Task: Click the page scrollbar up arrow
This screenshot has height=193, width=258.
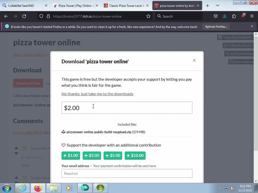Action: pos(256,34)
